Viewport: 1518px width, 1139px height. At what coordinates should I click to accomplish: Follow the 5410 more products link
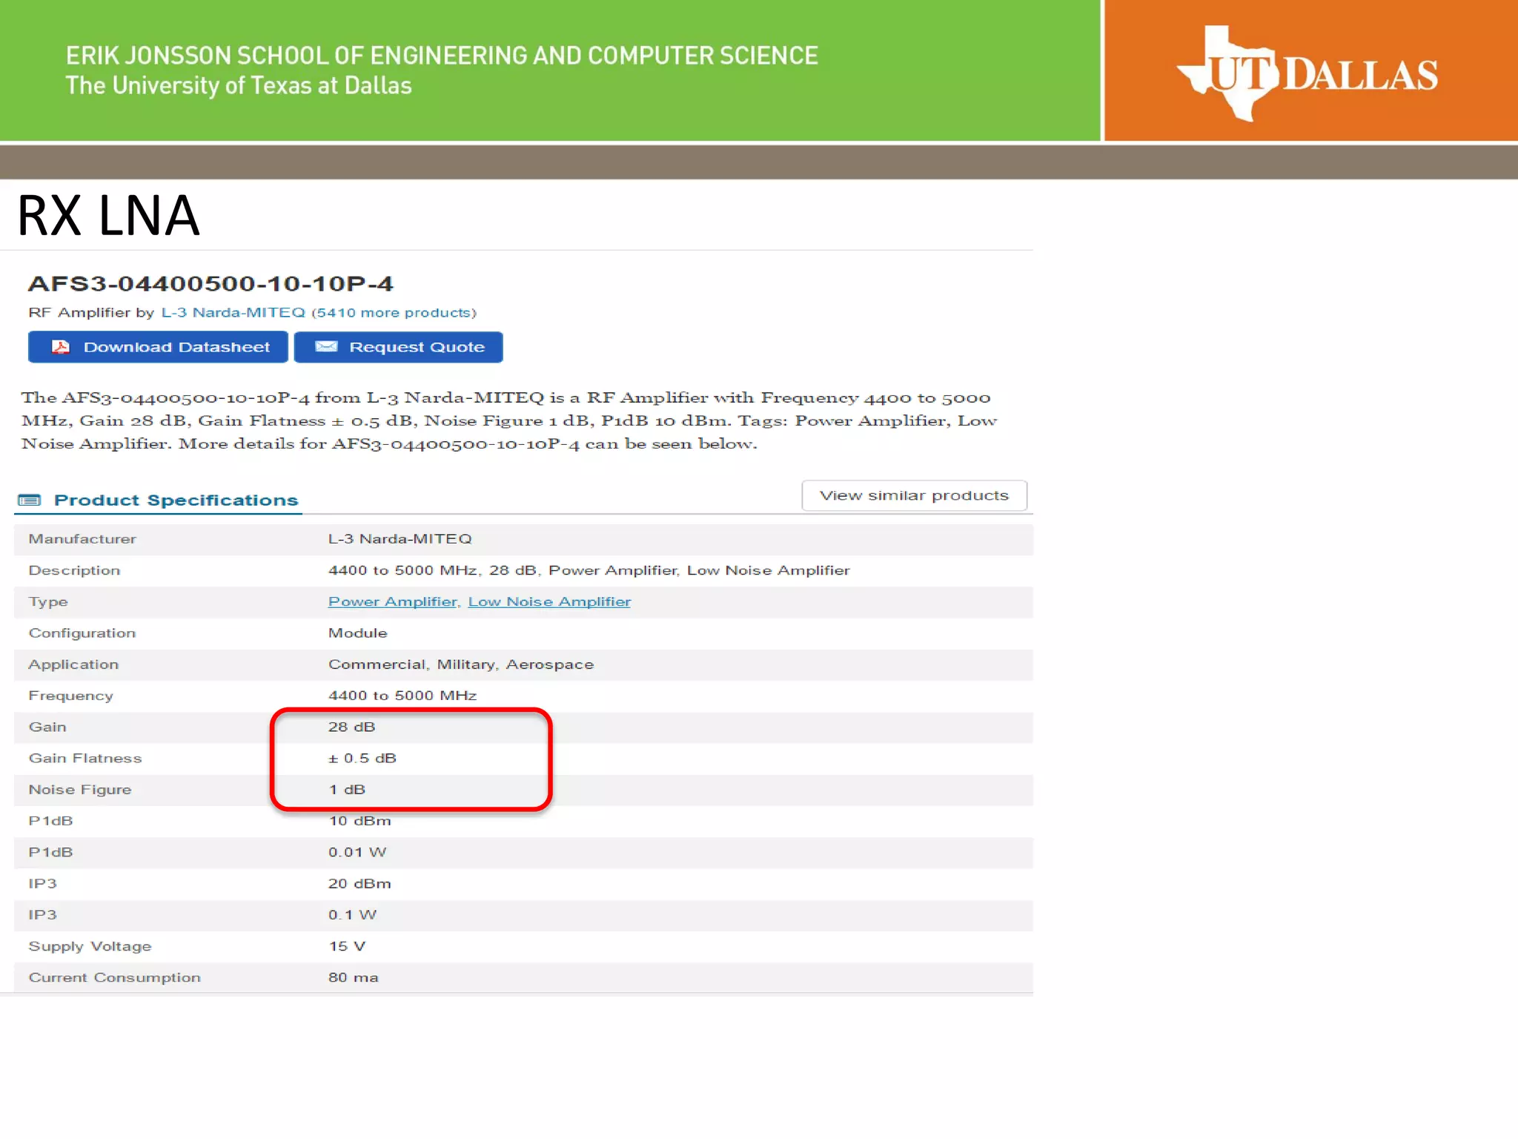click(394, 313)
